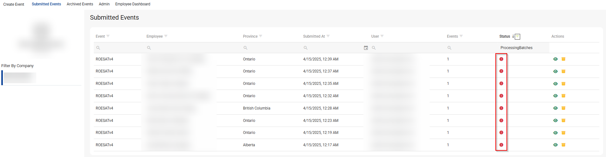The height and width of the screenshot is (157, 606).
Task: Click the Province column search field
Action: [x=270, y=48]
